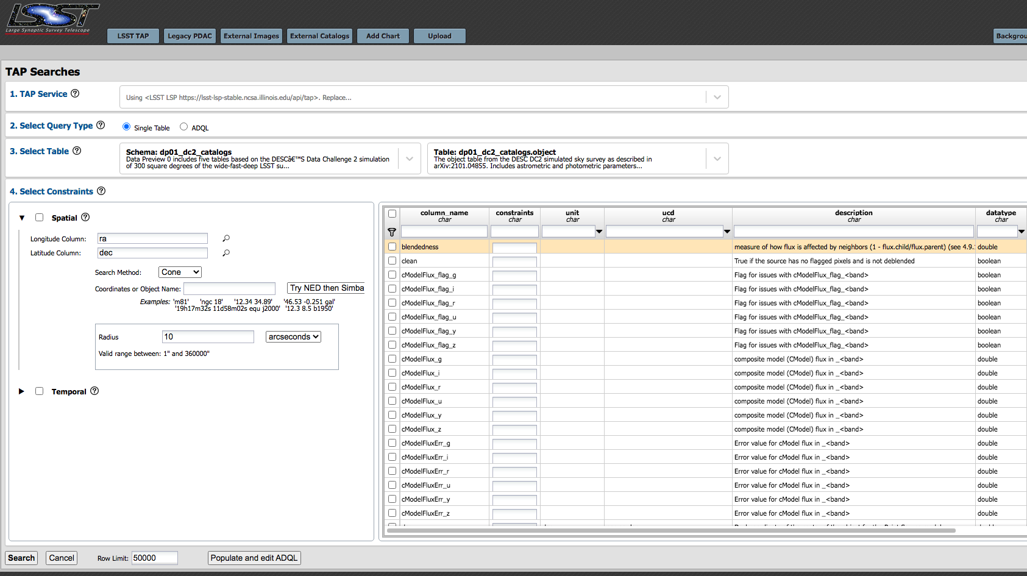Click Populate and edit ADQL button

pos(254,558)
